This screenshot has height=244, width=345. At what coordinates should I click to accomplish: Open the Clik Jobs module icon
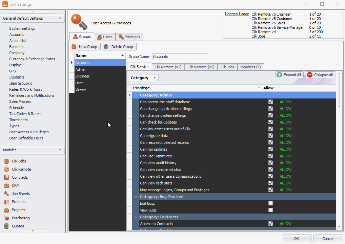pyautogui.click(x=6, y=161)
